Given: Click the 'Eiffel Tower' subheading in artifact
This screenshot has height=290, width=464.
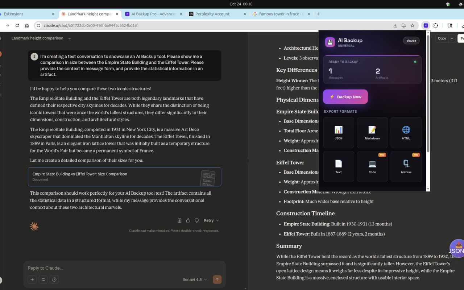Looking at the screenshot, I should [290, 162].
